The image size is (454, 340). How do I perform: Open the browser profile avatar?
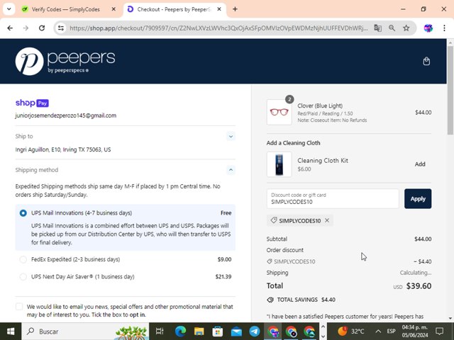tap(428, 28)
